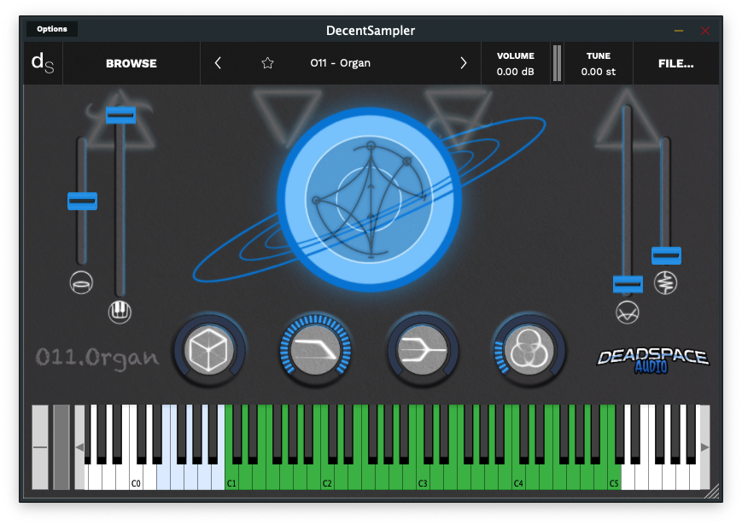Click the output level meter

click(557, 63)
